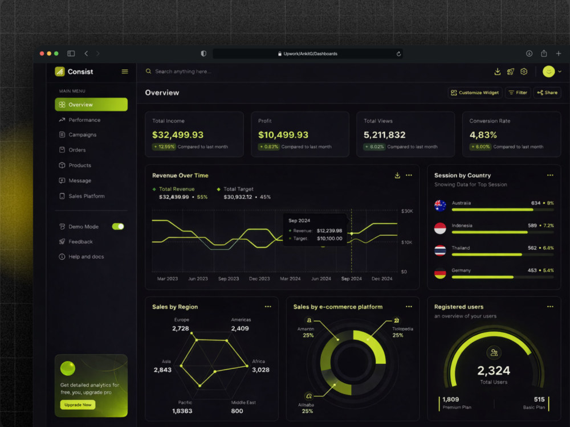Click Indonesia session progress bar

(x=503, y=232)
